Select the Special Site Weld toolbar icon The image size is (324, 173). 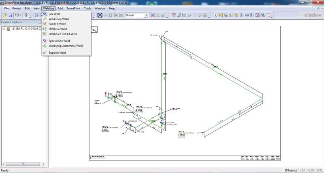[x=153, y=15]
